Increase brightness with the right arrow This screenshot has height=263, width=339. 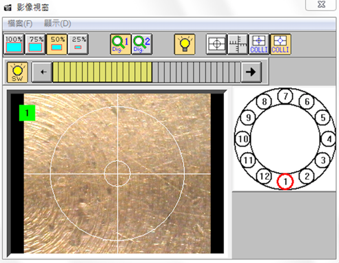click(251, 72)
